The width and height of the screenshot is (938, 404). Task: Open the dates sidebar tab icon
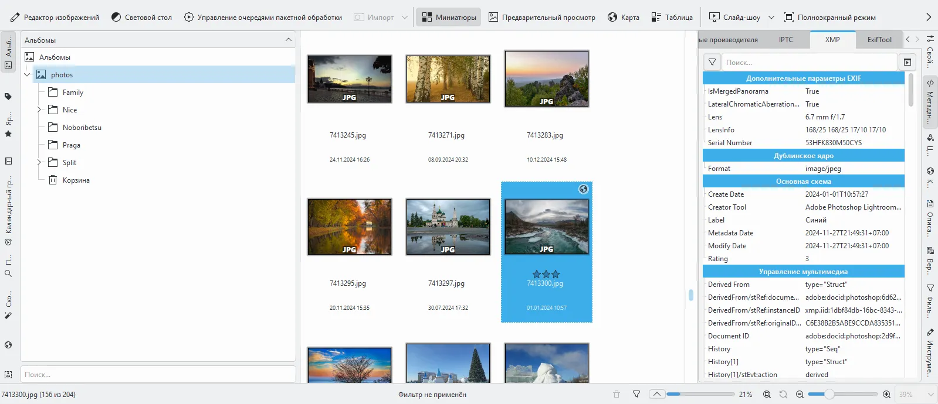click(8, 161)
